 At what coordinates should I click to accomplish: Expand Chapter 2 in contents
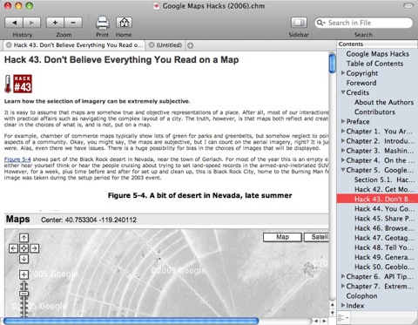click(343, 140)
